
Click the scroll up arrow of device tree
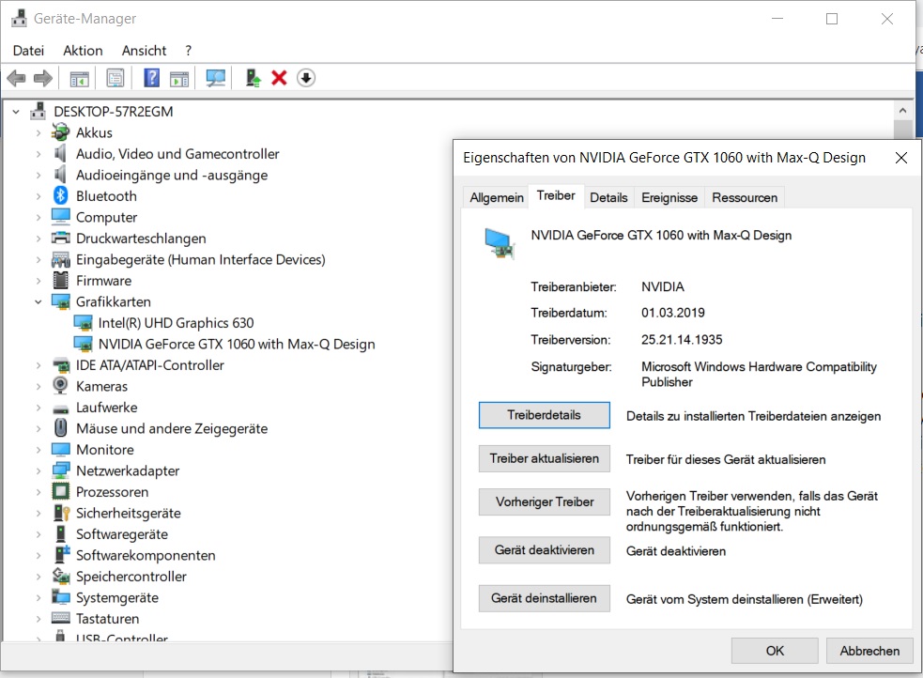click(x=902, y=111)
